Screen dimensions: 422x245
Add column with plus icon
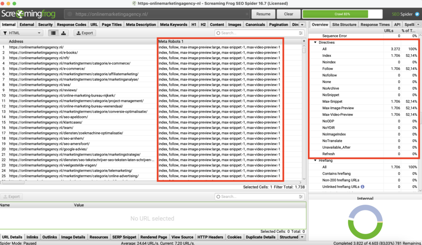[304, 42]
